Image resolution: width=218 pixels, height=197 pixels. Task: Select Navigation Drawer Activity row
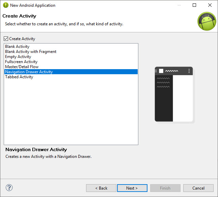click(x=71, y=72)
